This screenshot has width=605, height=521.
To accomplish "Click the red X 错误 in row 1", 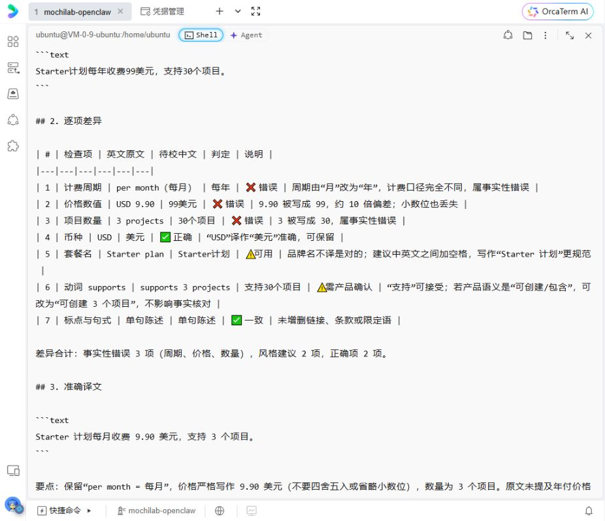I will point(261,187).
